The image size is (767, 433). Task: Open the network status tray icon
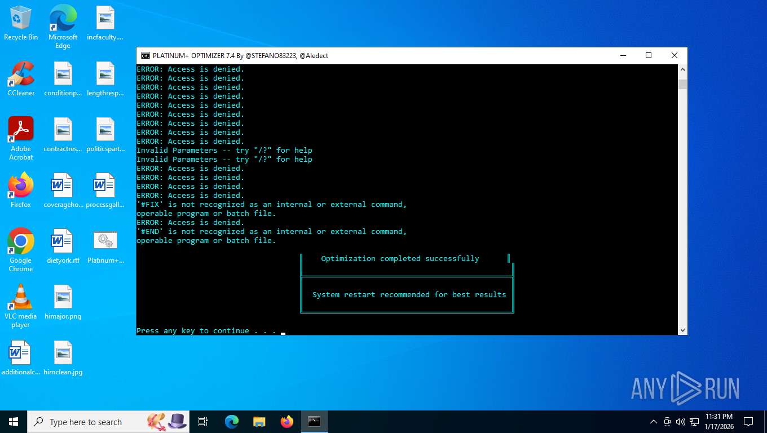click(x=694, y=422)
